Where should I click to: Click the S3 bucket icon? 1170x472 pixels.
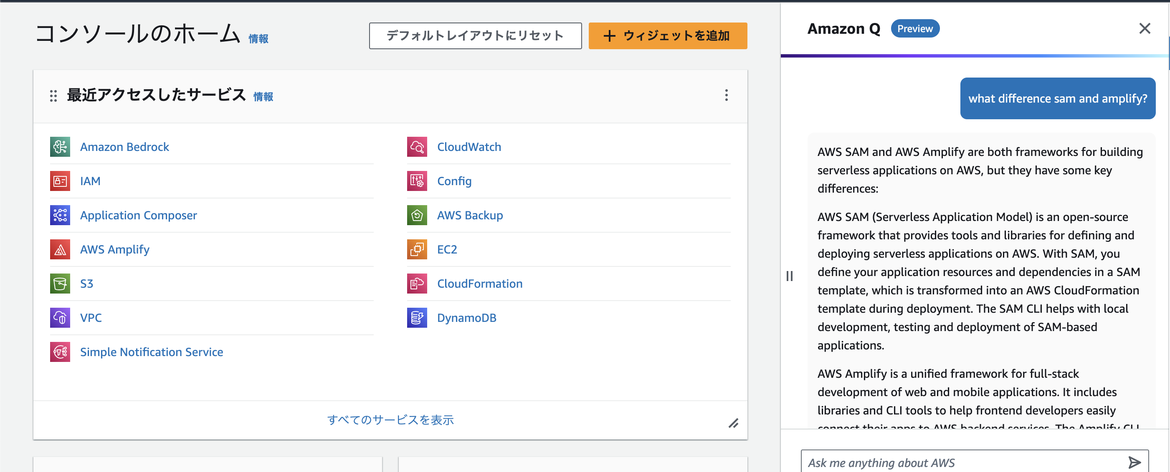click(x=60, y=284)
